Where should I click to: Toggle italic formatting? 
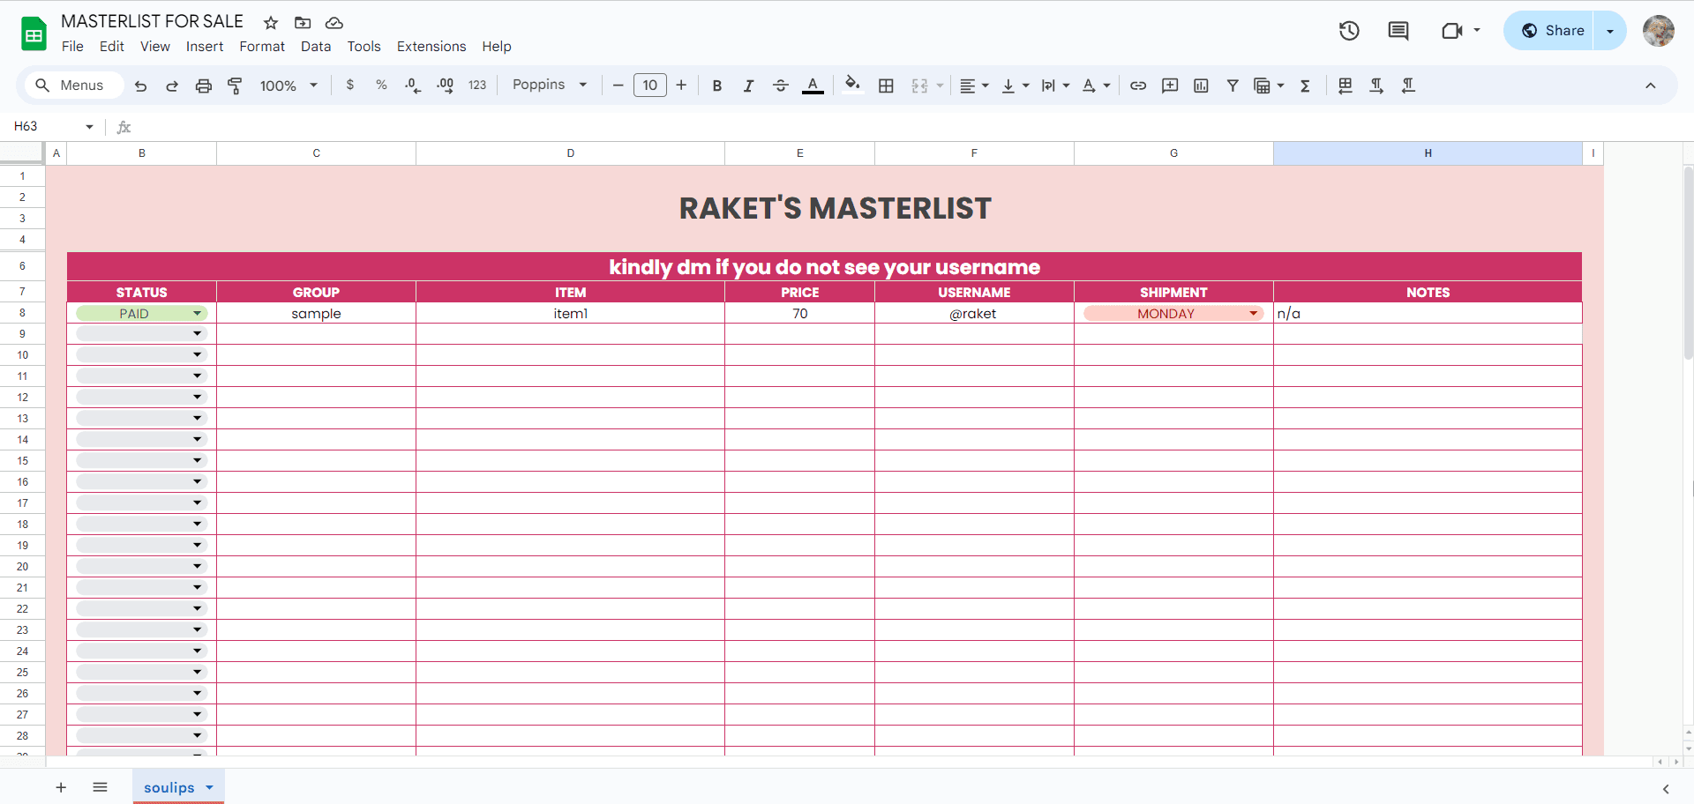(748, 86)
